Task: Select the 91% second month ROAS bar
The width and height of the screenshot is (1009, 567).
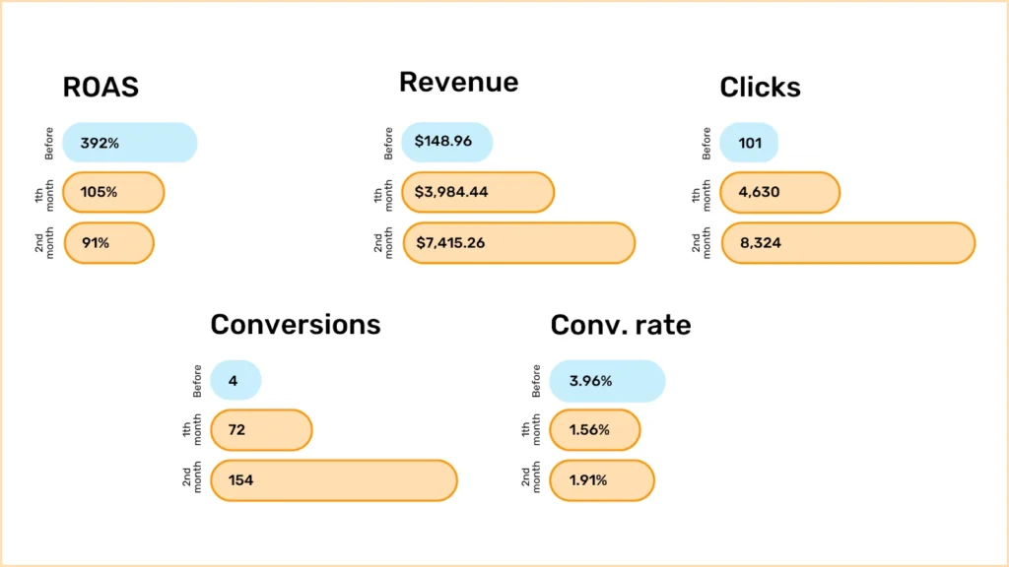Action: coord(108,243)
